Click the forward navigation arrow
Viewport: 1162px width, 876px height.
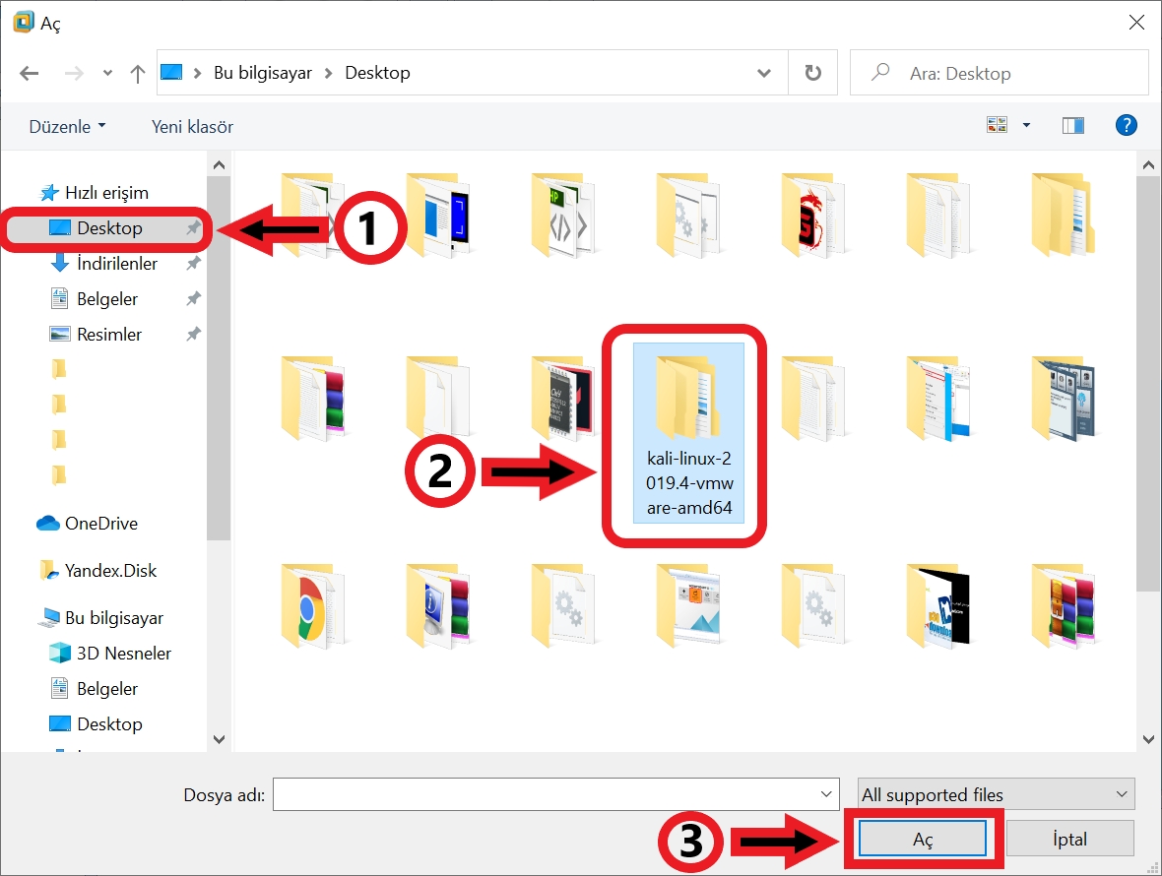click(74, 73)
